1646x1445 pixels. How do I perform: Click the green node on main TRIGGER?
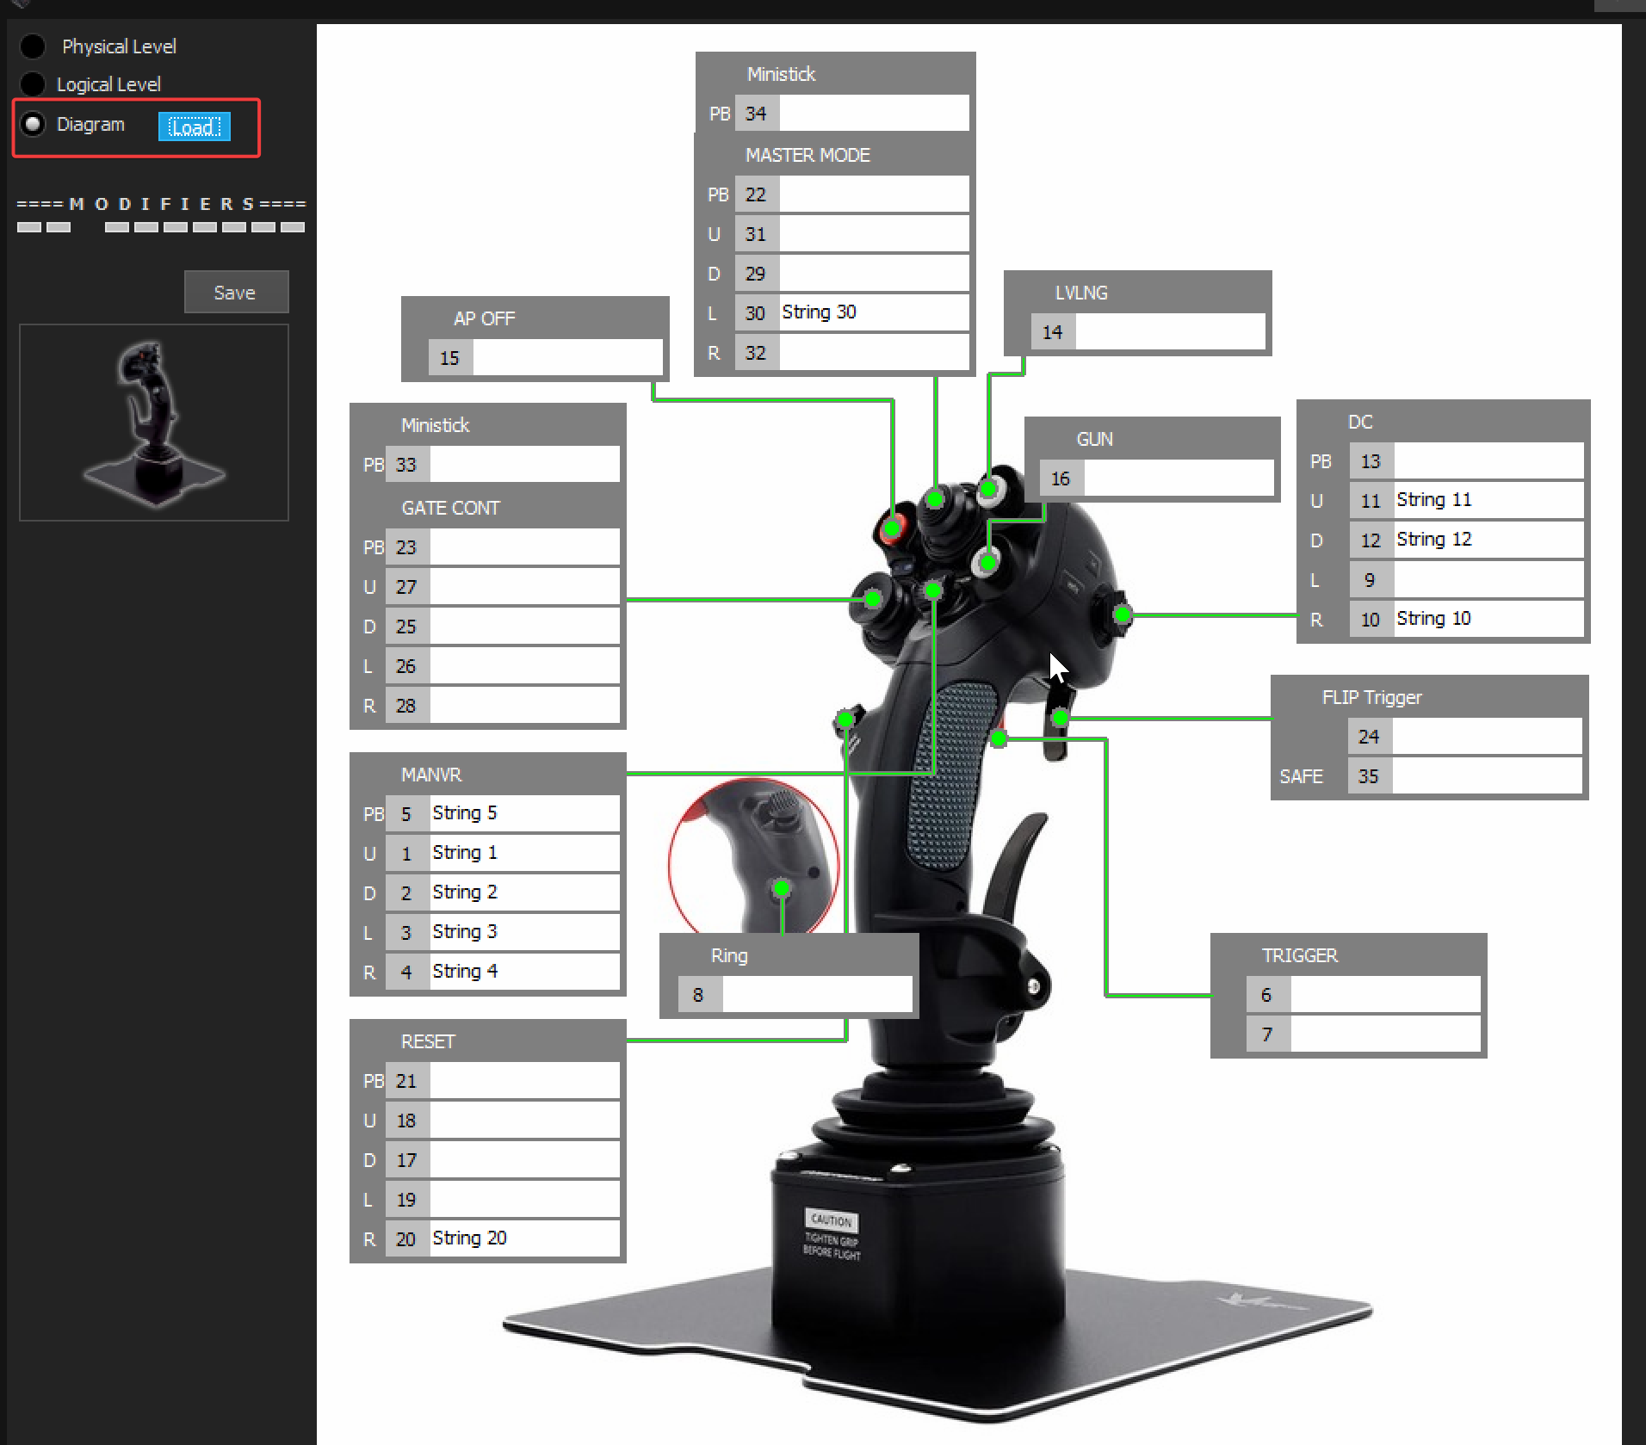pyautogui.click(x=999, y=738)
